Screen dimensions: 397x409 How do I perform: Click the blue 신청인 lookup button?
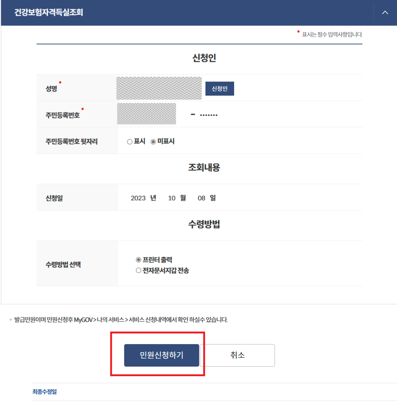point(219,88)
